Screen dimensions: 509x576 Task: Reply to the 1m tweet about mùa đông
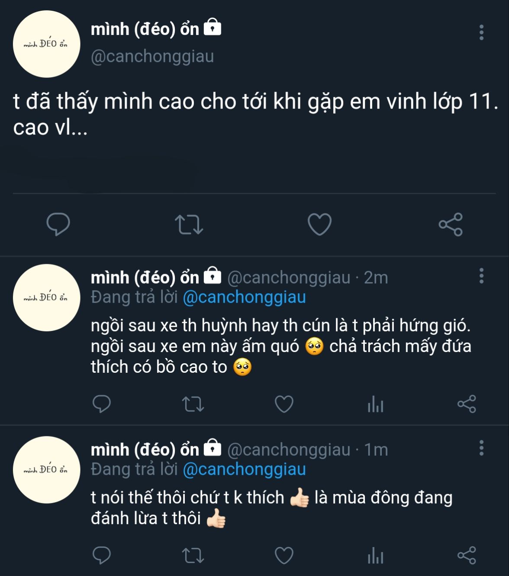click(102, 555)
